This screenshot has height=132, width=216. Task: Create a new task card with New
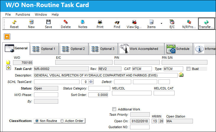[31, 24]
